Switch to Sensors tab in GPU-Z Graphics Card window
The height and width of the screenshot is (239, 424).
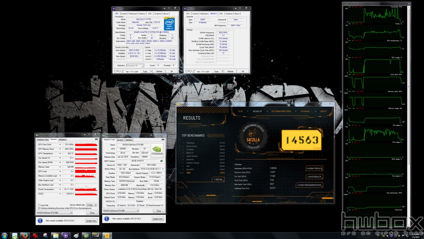click(x=120, y=140)
